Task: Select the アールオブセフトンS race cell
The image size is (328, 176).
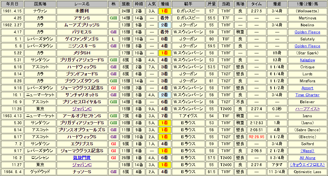Action: tap(82, 116)
